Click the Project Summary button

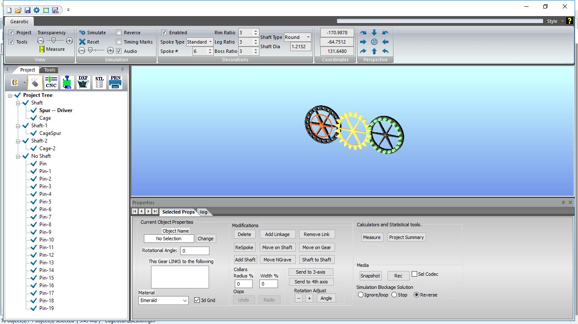click(406, 237)
